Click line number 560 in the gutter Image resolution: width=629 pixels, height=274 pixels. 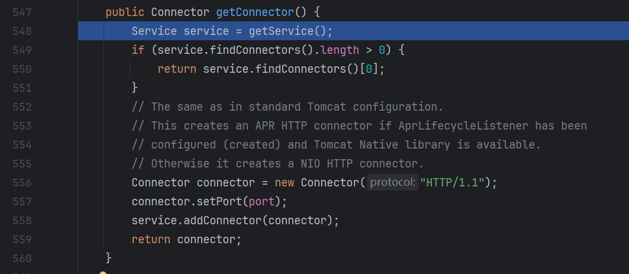coord(21,258)
